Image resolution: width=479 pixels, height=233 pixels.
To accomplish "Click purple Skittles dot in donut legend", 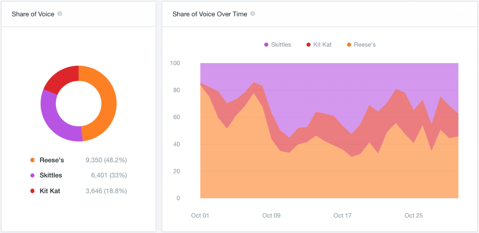I will 32,176.
